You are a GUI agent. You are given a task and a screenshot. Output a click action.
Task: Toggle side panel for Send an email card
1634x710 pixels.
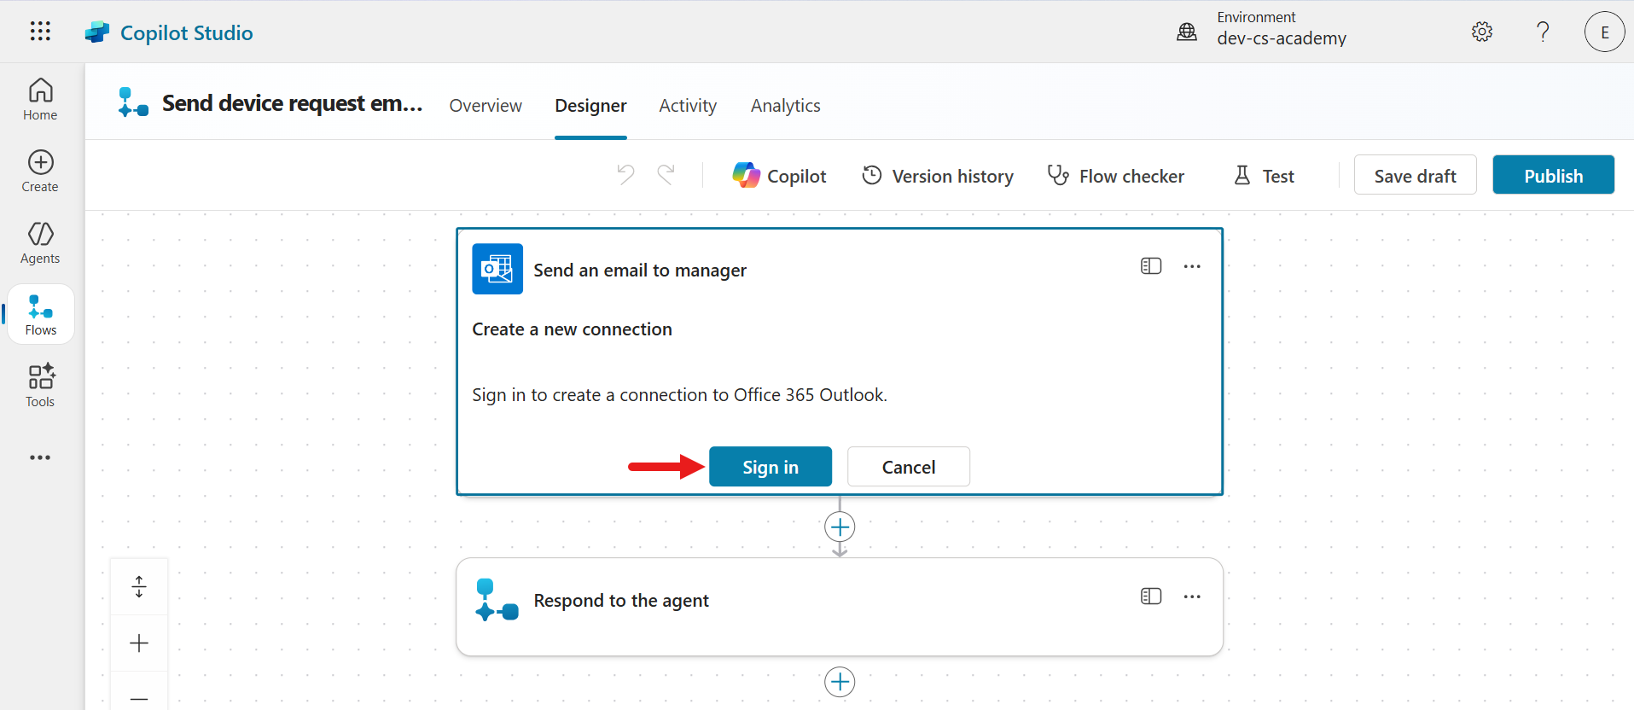pos(1151,266)
